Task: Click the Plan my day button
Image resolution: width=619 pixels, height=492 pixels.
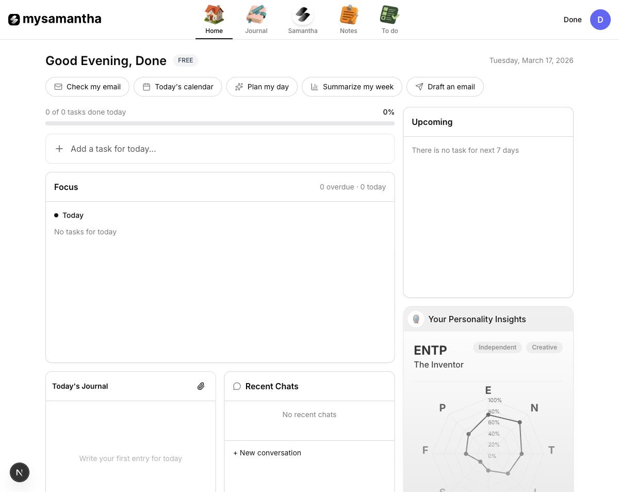Action: click(262, 87)
